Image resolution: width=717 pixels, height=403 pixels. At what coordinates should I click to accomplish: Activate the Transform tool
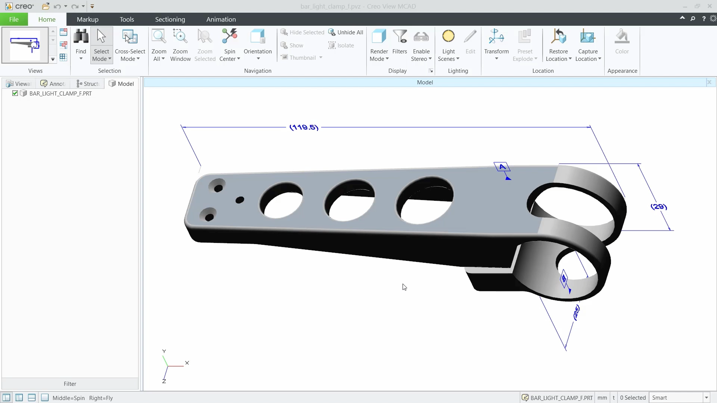tap(496, 37)
